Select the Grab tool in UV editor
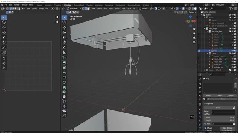Screen dimensions: 238x133 point(4,58)
